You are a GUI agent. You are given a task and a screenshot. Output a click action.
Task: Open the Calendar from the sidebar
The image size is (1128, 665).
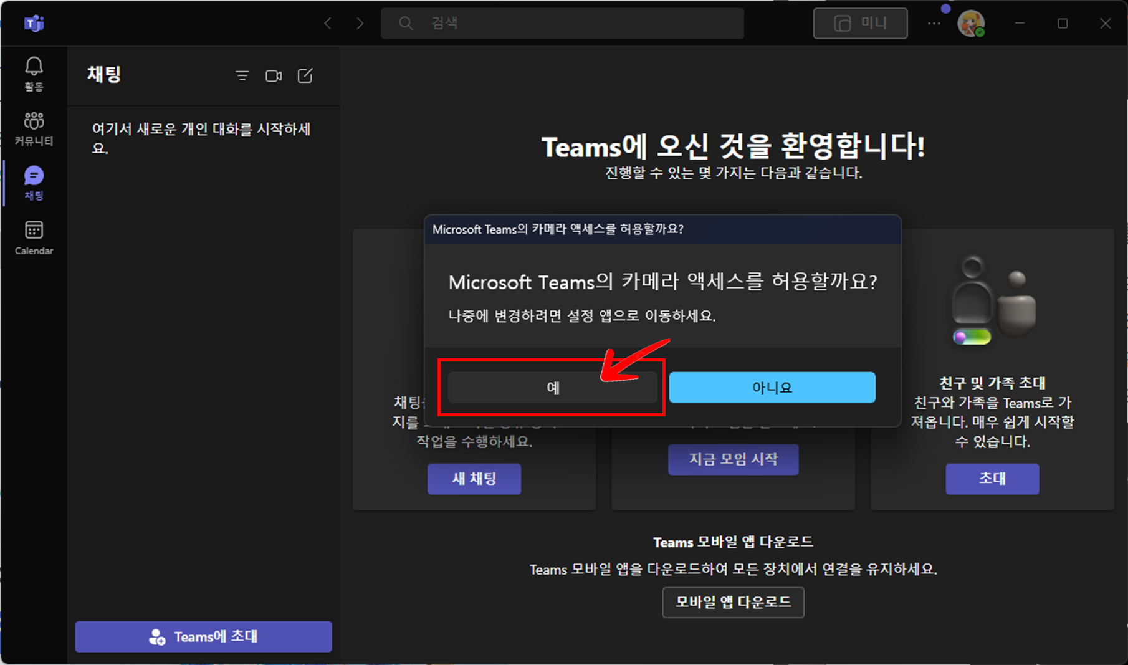tap(33, 238)
